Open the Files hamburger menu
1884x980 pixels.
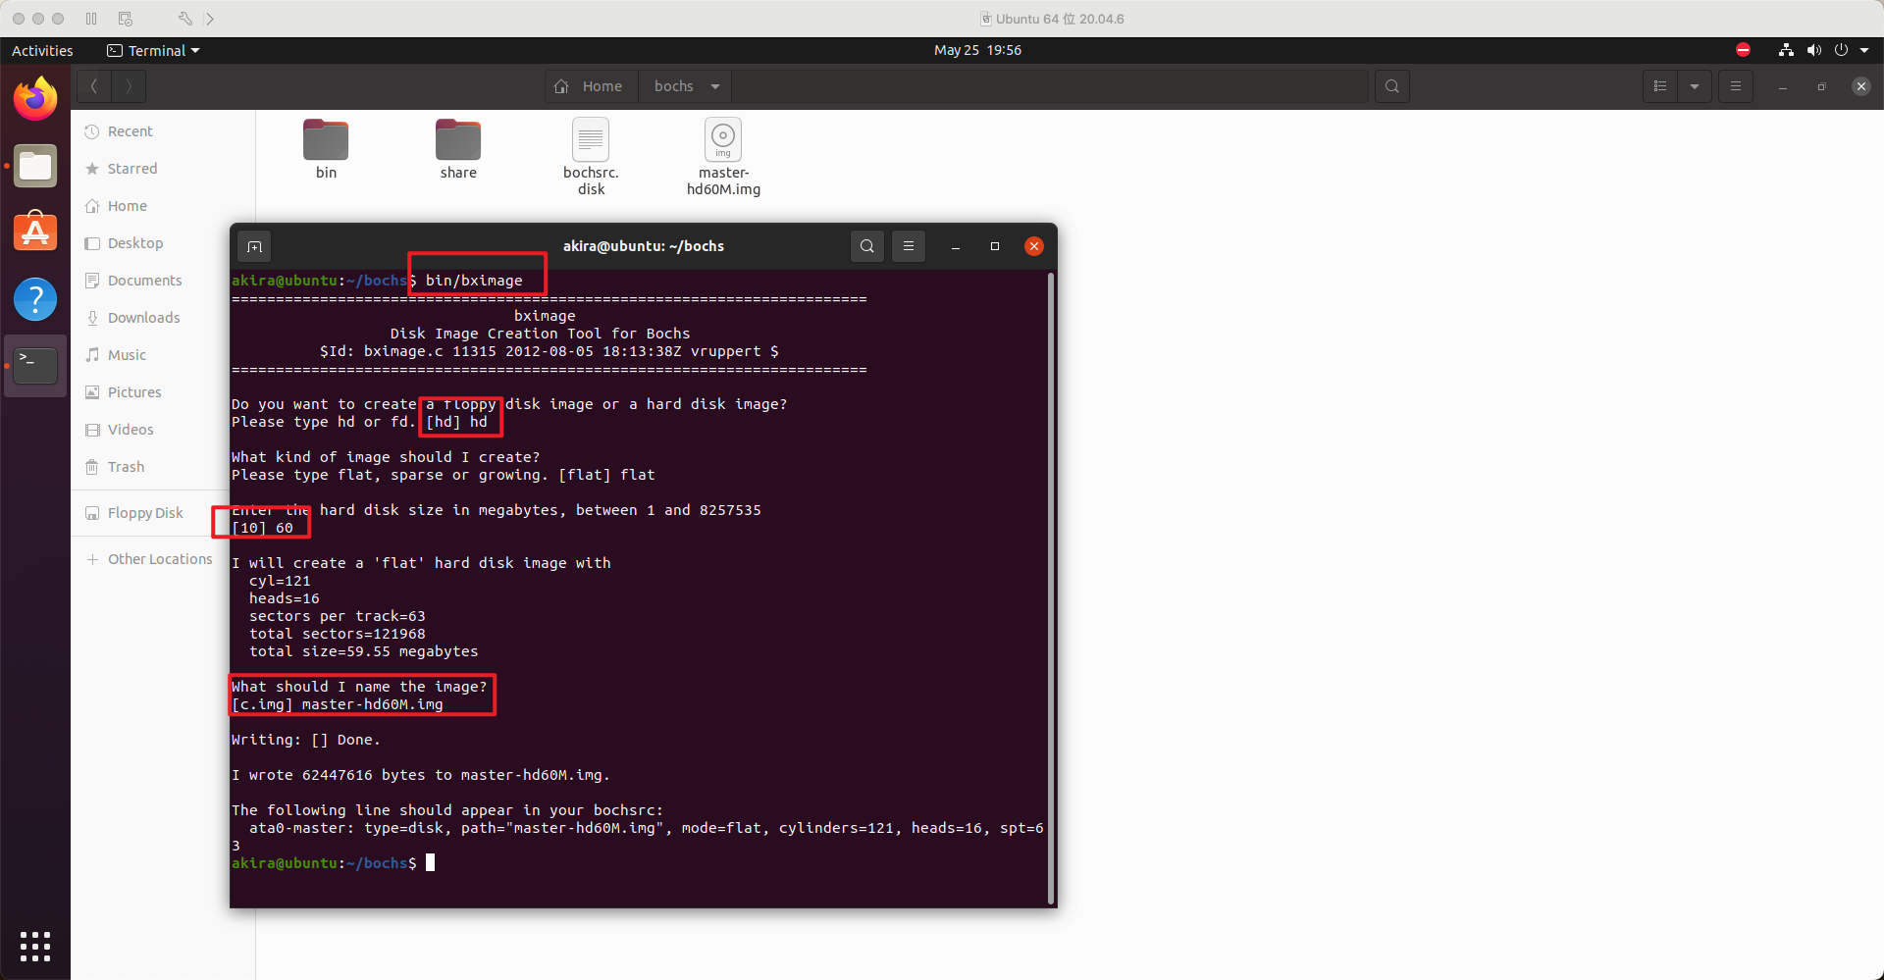pos(1736,86)
